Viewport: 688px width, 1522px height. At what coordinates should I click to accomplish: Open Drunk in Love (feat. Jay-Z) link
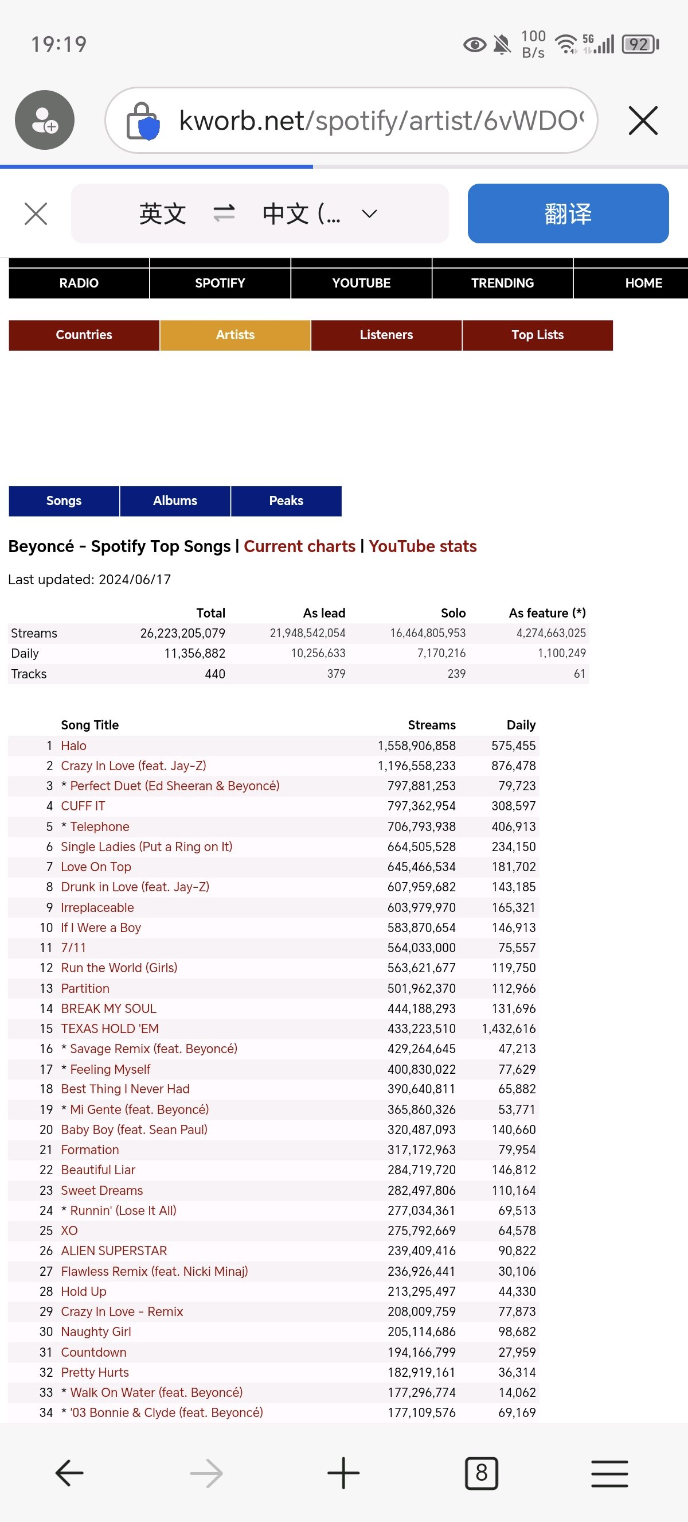[135, 887]
